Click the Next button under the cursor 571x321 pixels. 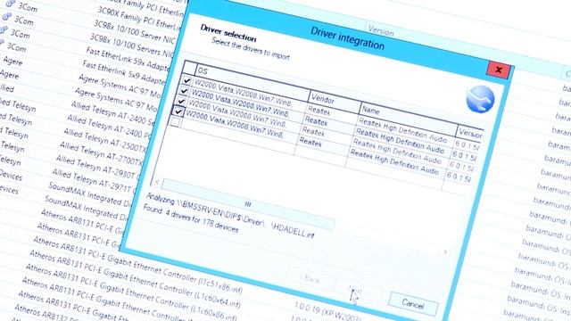tap(356, 292)
